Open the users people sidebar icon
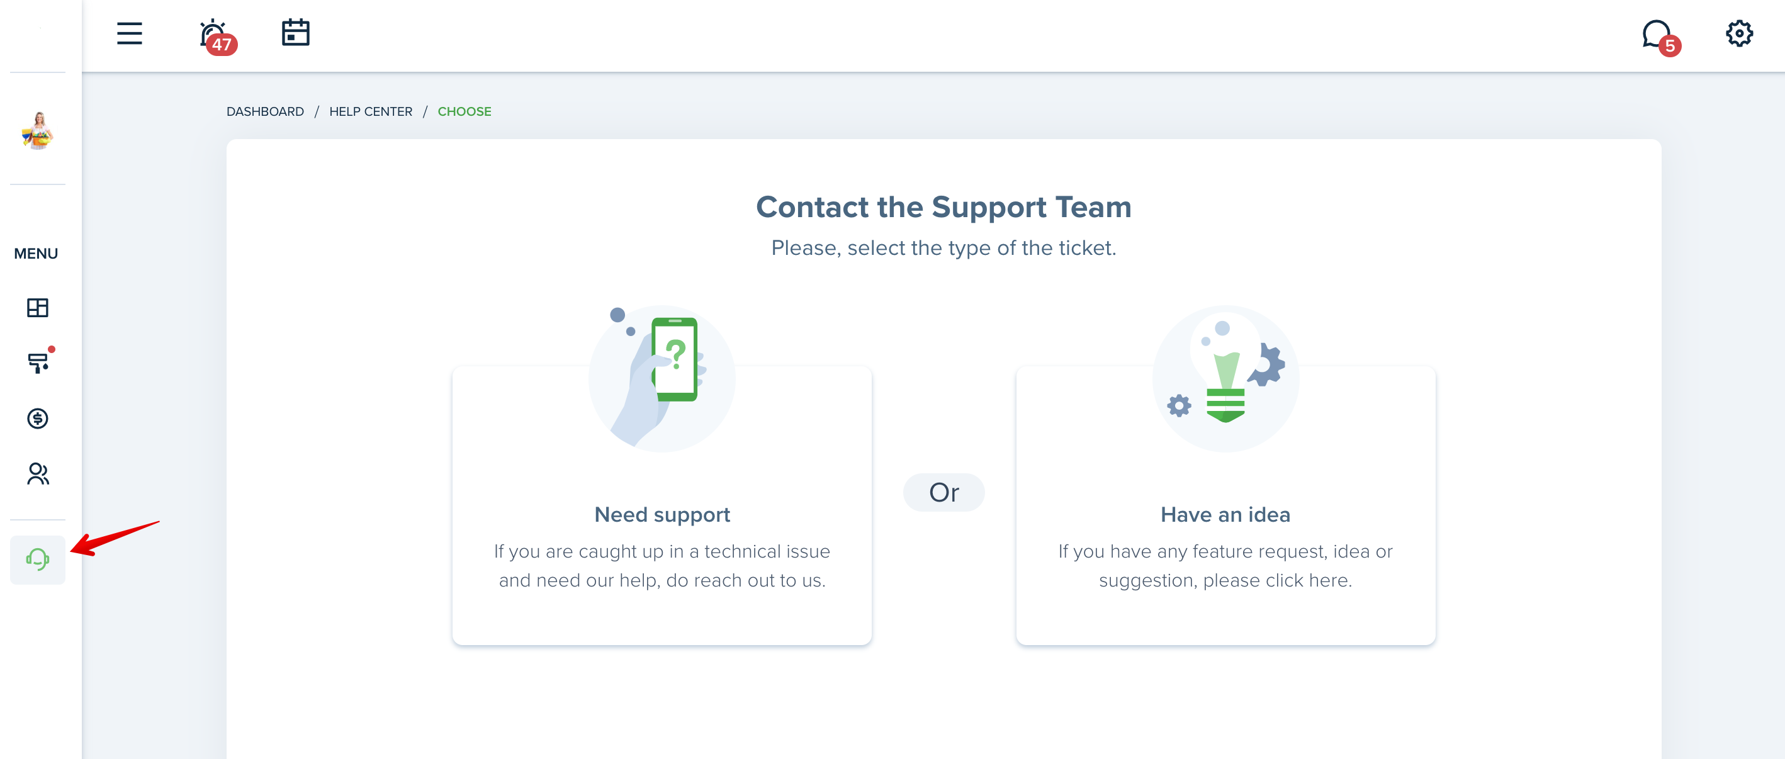Image resolution: width=1785 pixels, height=759 pixels. pos(38,474)
